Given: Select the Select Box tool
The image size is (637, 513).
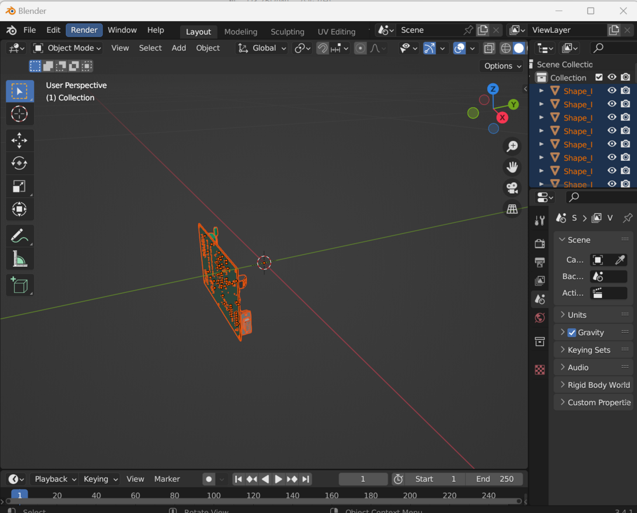Looking at the screenshot, I should click(x=20, y=91).
